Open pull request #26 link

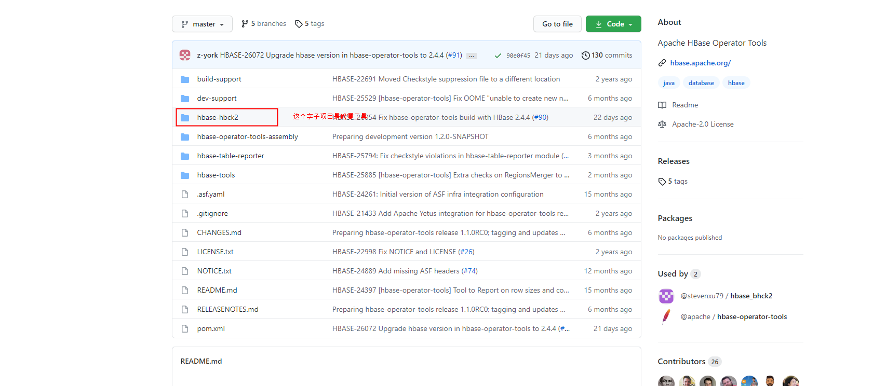pyautogui.click(x=466, y=252)
